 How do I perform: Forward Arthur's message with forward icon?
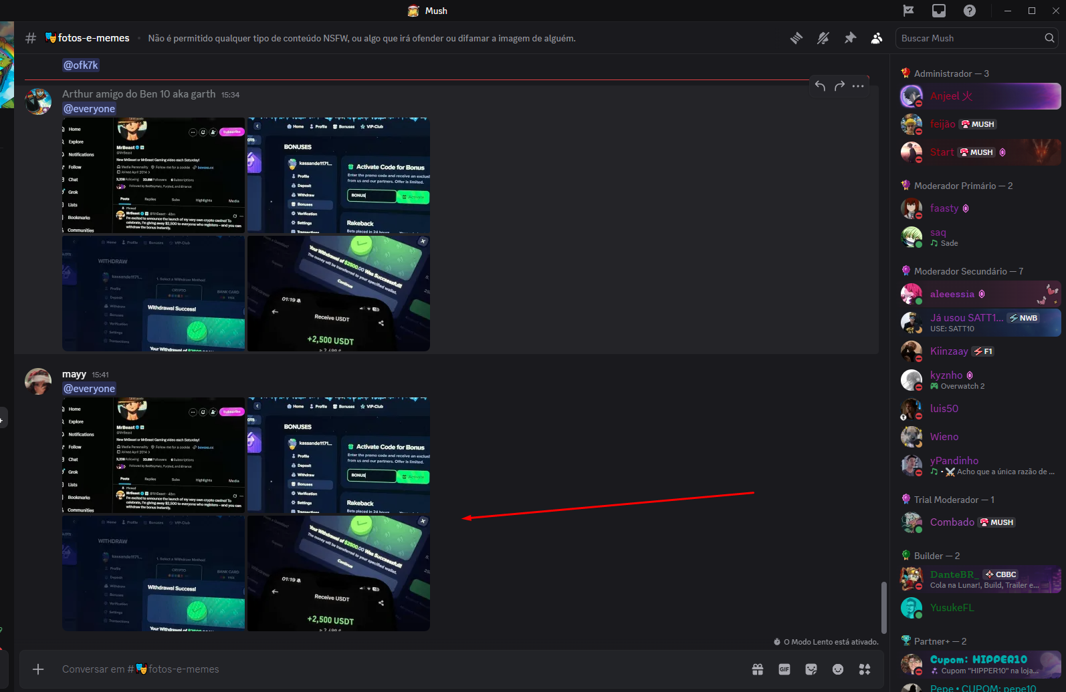point(839,85)
